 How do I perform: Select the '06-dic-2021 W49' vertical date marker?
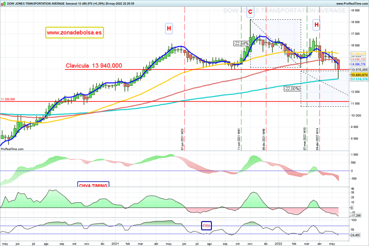264,139
